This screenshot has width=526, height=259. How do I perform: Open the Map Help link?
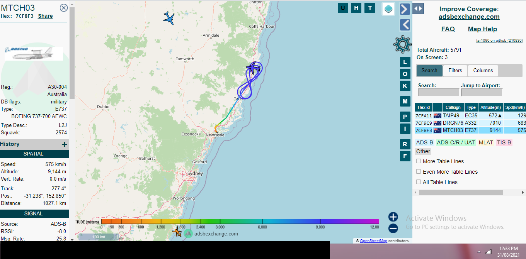click(482, 29)
